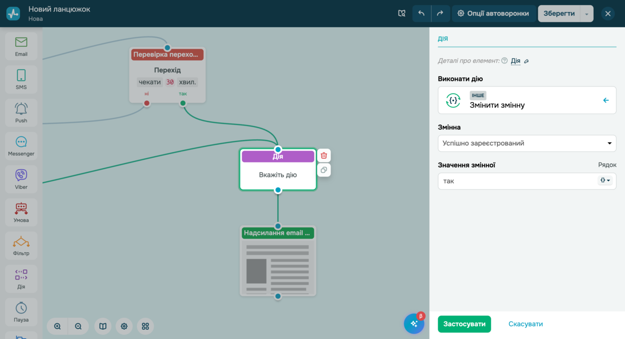Choose the Viber block icon
The height and width of the screenshot is (339, 625).
click(21, 179)
